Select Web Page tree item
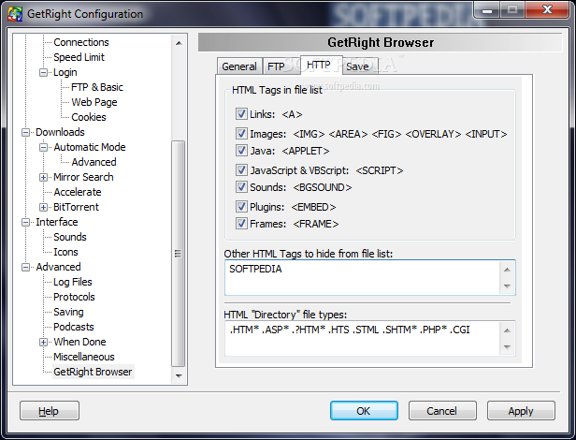 (94, 102)
